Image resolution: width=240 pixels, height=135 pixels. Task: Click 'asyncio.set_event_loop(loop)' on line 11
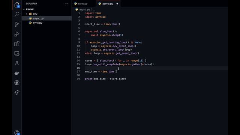pyautogui.click(x=111, y=50)
